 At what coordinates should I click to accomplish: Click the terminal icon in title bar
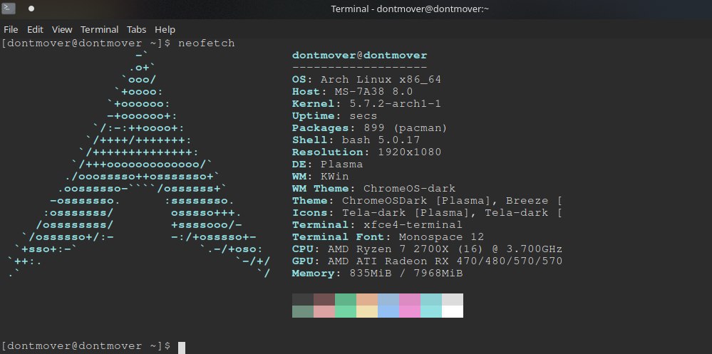(9, 8)
